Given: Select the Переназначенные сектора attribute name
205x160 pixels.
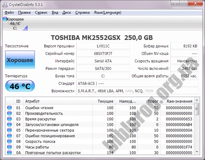Looking at the screenshot, I should pyautogui.click(x=50, y=130).
